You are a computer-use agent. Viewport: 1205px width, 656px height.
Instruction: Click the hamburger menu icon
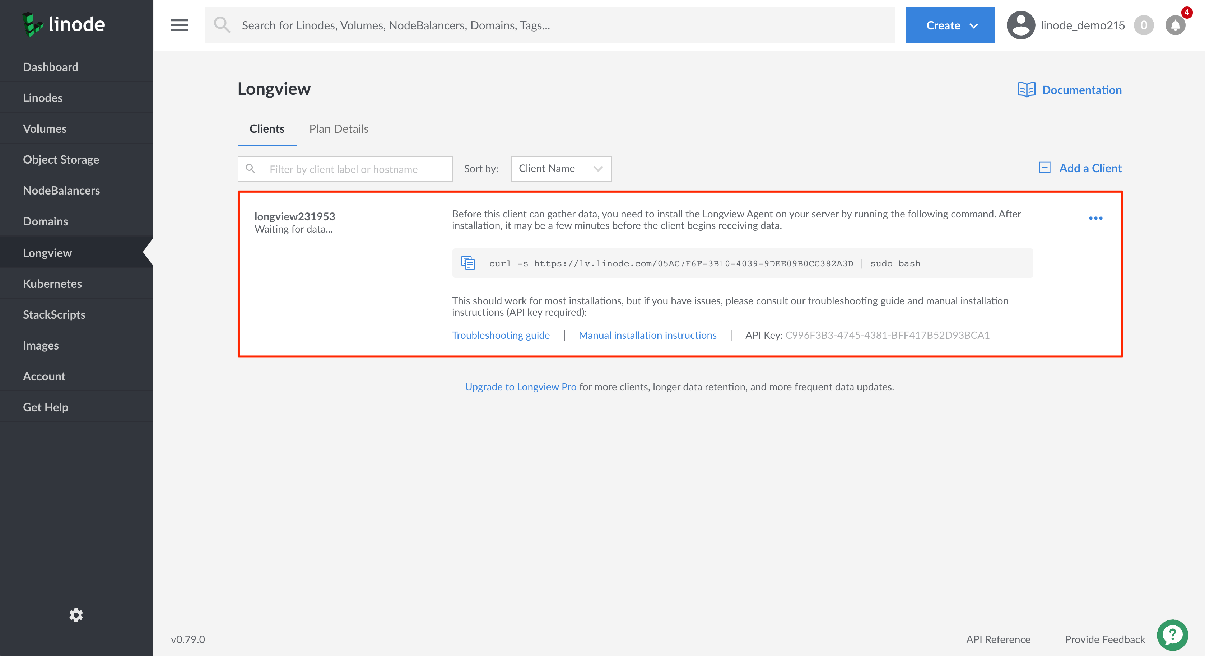coord(180,25)
